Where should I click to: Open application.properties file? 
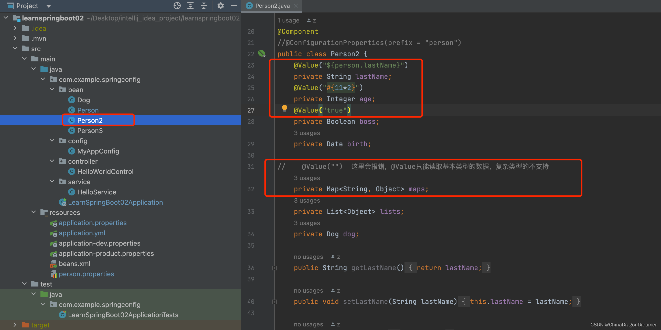point(93,223)
